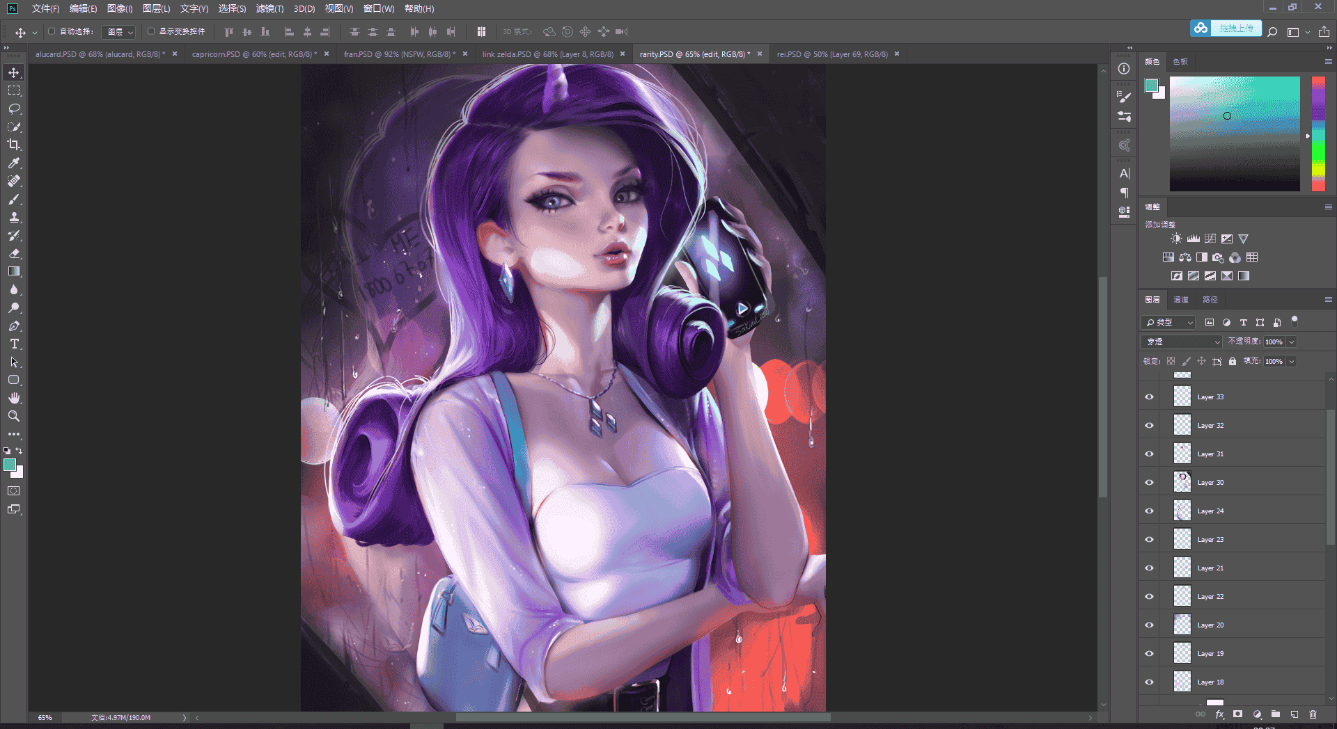
Task: Select the Lasso tool
Action: coord(14,109)
